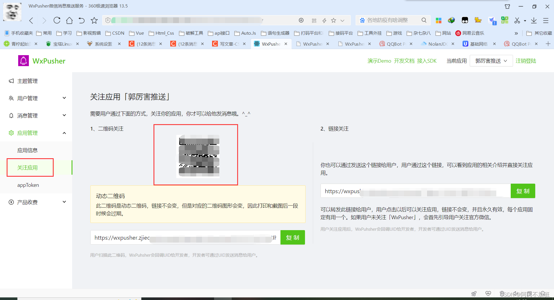Click the search magnifier icon
This screenshot has width=554, height=300.
coord(424,20)
